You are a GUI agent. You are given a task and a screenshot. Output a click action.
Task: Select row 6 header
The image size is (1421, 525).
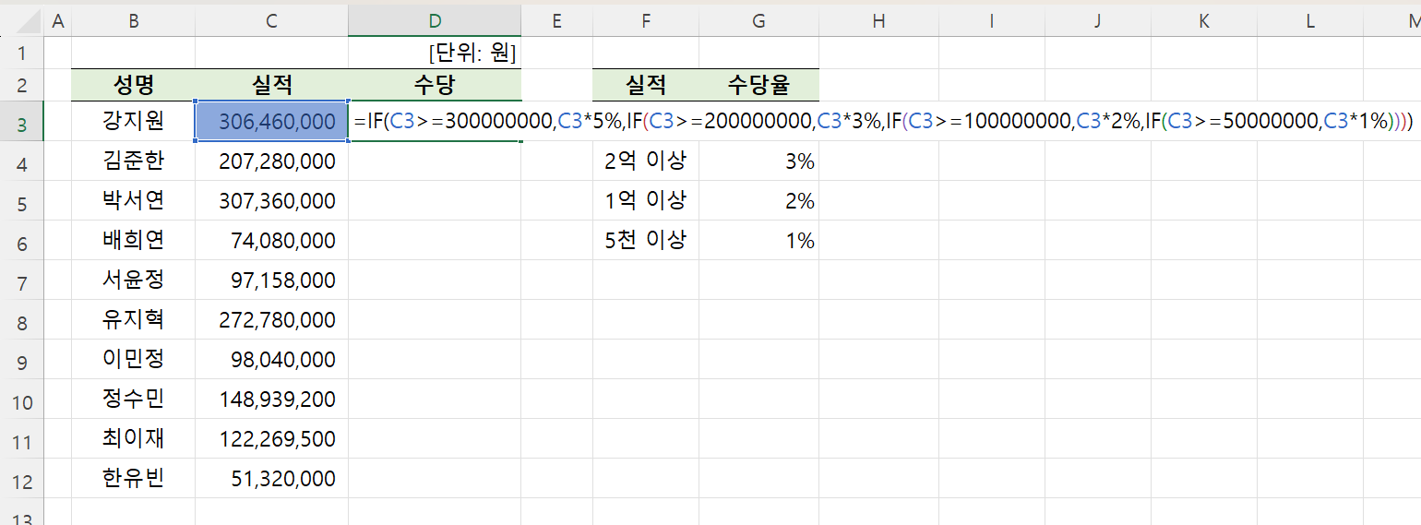click(x=22, y=241)
